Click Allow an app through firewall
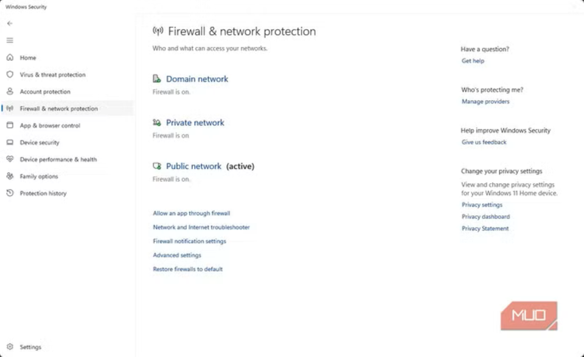 (192, 213)
